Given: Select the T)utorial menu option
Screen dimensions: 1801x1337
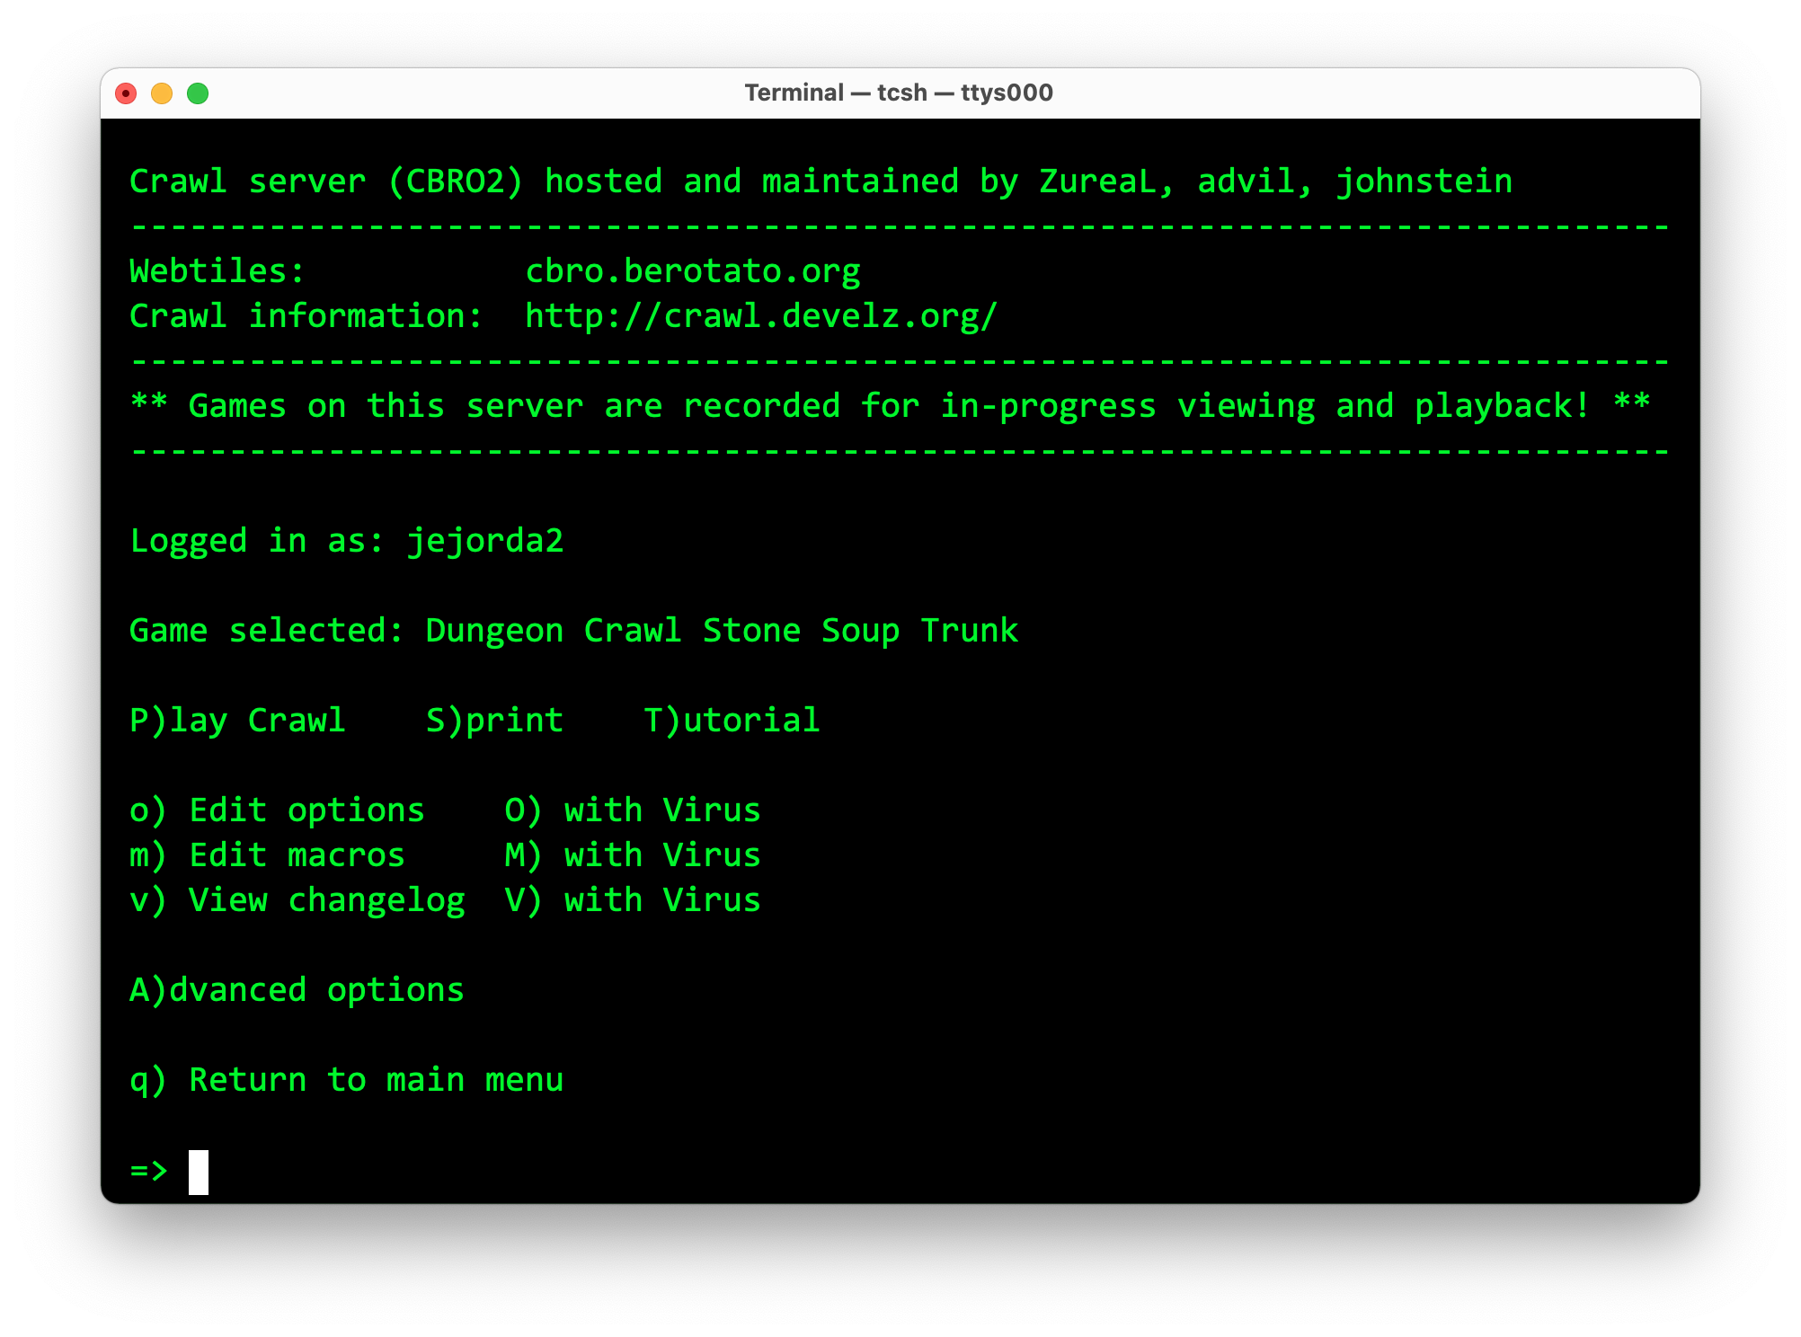Looking at the screenshot, I should pyautogui.click(x=732, y=721).
